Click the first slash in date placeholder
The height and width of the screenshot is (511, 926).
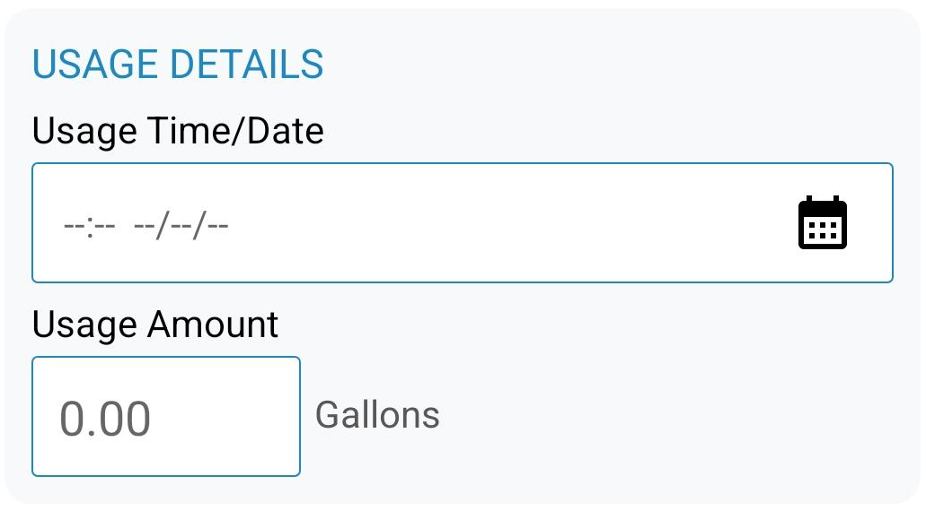point(163,224)
